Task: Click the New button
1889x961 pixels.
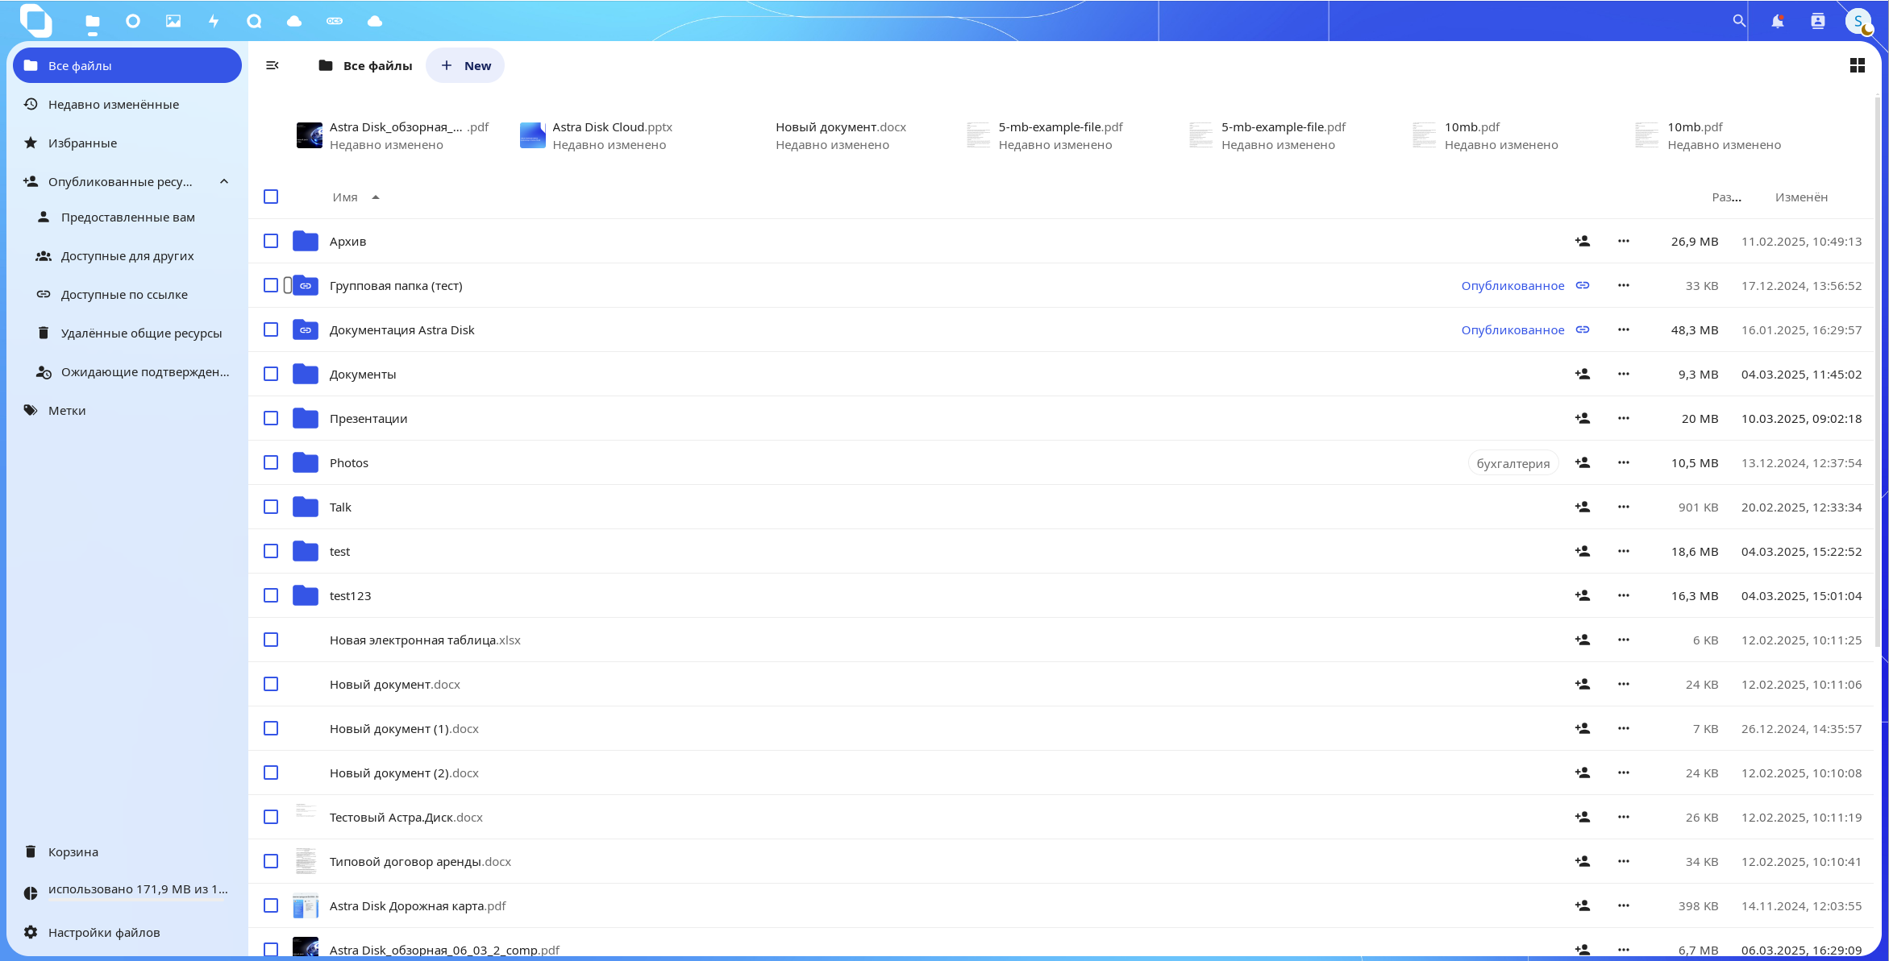Action: [x=465, y=65]
